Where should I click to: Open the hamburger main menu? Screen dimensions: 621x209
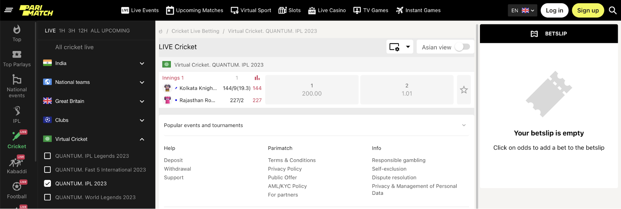8,10
